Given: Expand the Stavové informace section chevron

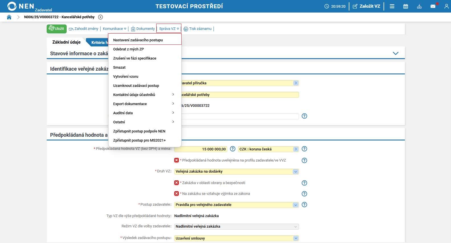Looking at the screenshot, I should tap(395, 53).
